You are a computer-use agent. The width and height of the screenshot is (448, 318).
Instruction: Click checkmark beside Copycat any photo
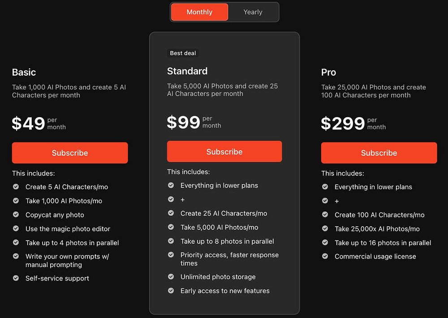16,215
